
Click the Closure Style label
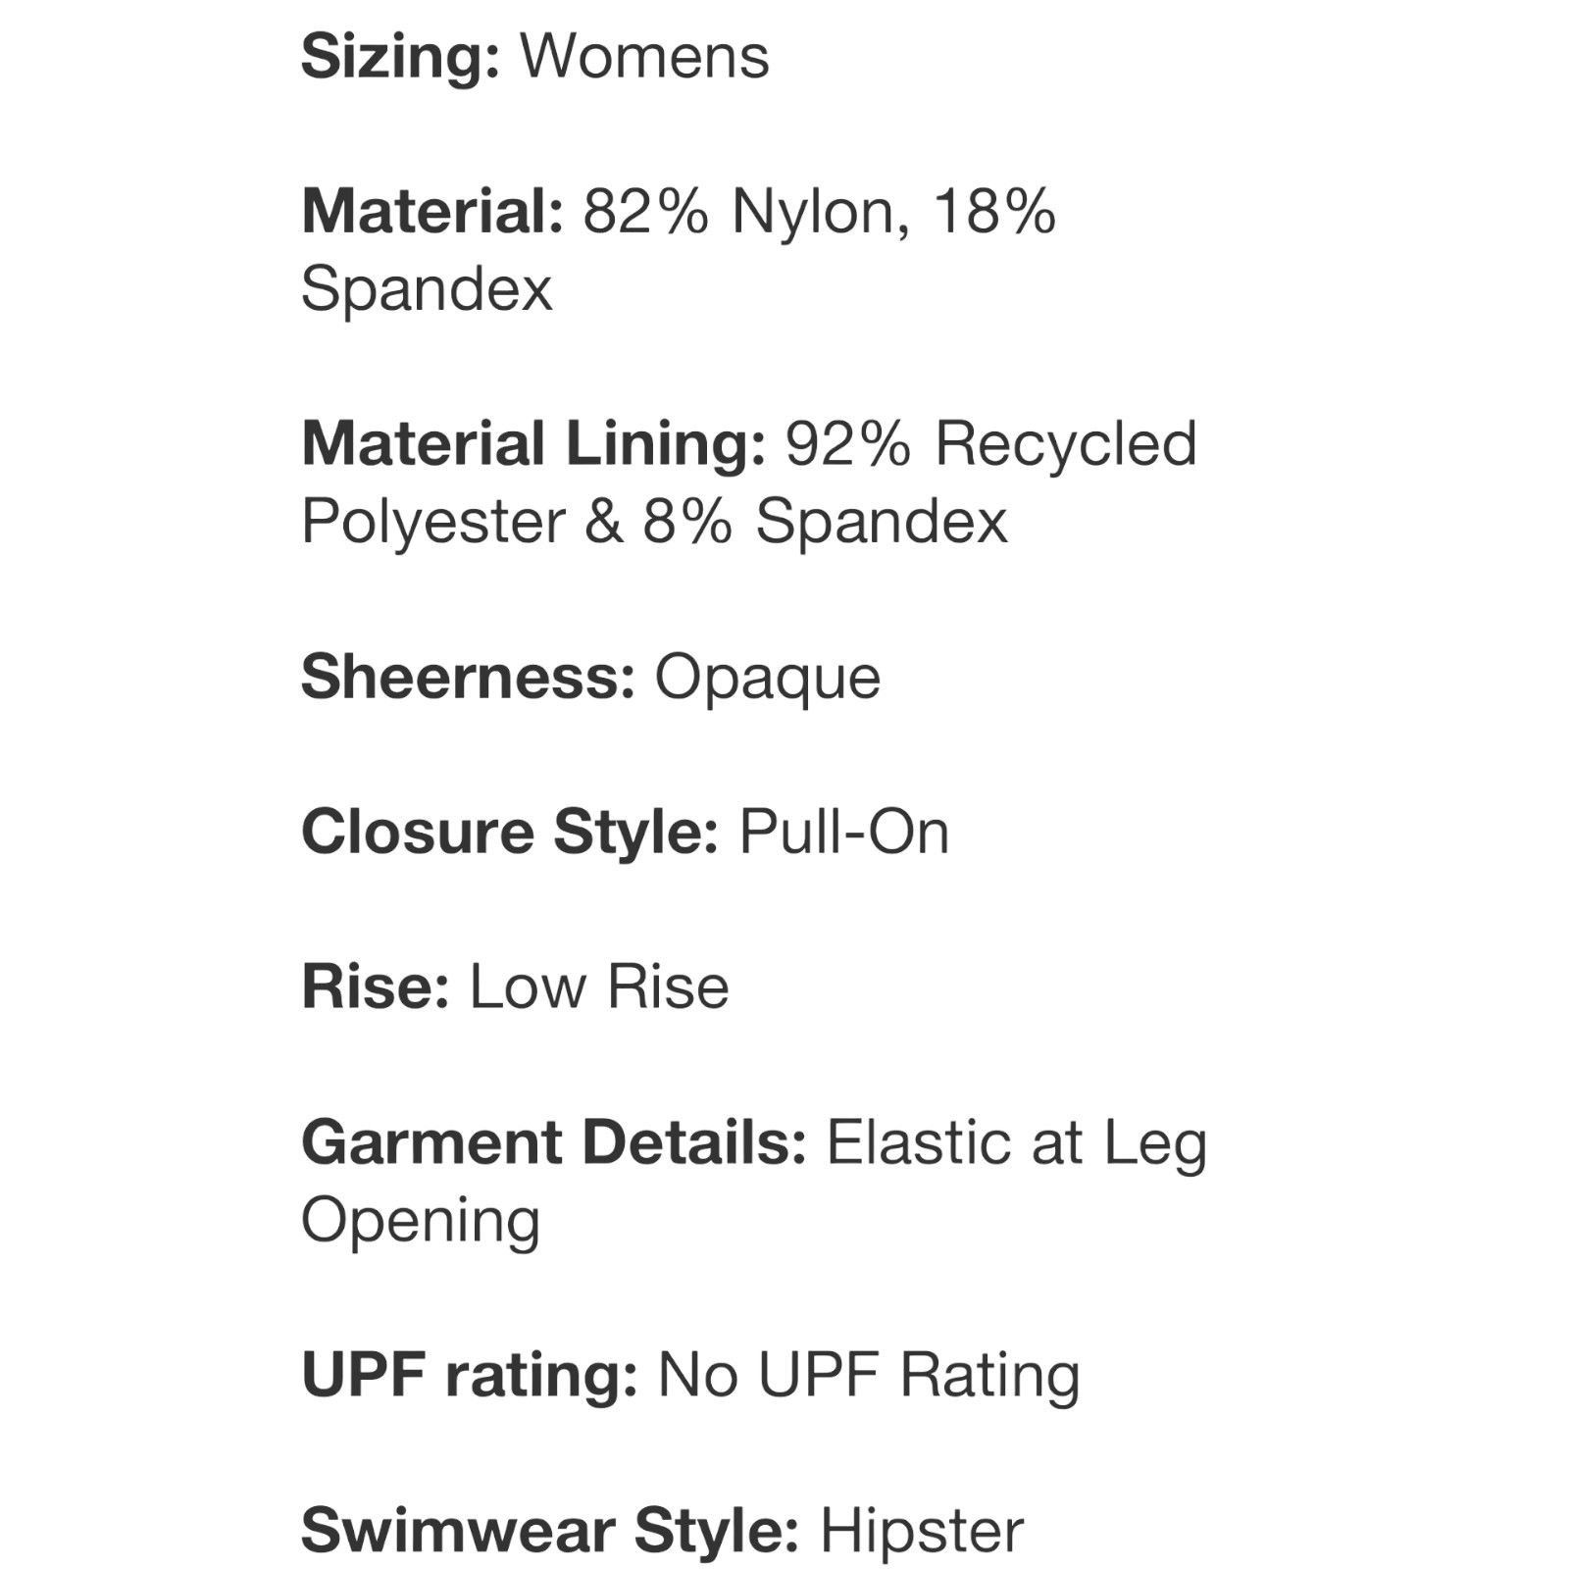(x=510, y=833)
